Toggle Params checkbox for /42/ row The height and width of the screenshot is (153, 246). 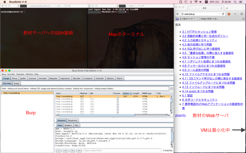coord(118,104)
